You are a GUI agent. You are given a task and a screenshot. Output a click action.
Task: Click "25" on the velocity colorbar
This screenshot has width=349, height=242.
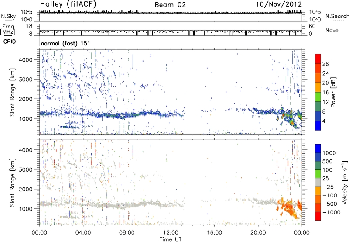(325, 179)
